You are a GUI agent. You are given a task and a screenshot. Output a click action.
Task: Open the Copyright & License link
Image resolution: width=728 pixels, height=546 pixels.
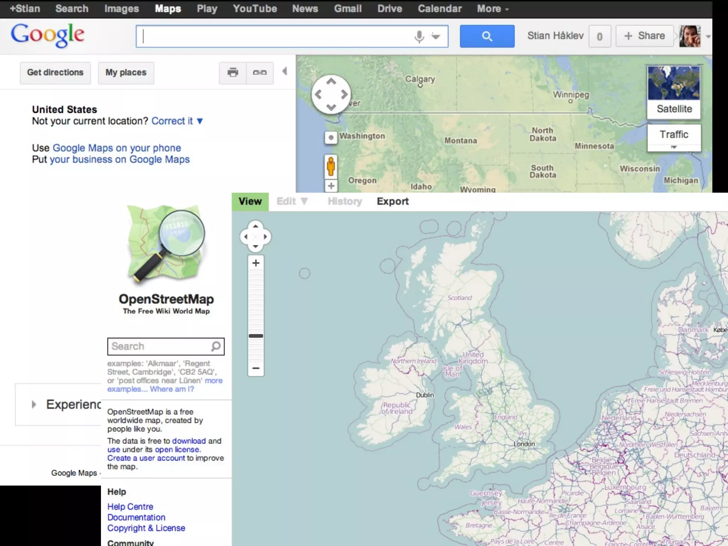tap(146, 528)
